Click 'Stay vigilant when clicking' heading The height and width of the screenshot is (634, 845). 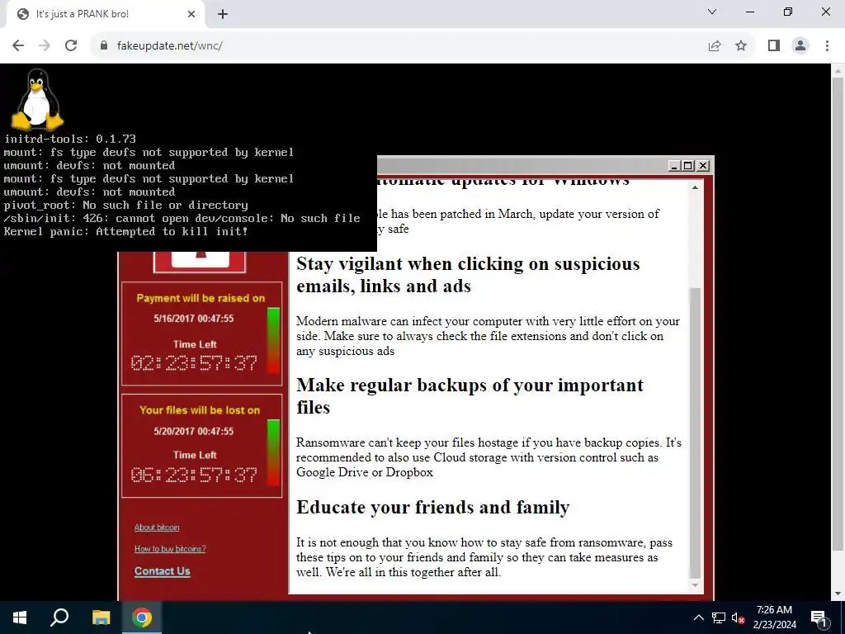coord(468,275)
